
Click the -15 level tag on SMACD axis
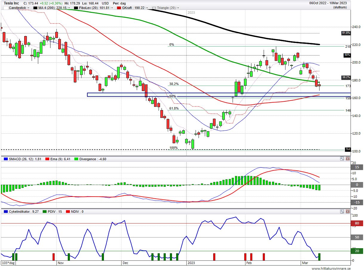pos(357,202)
